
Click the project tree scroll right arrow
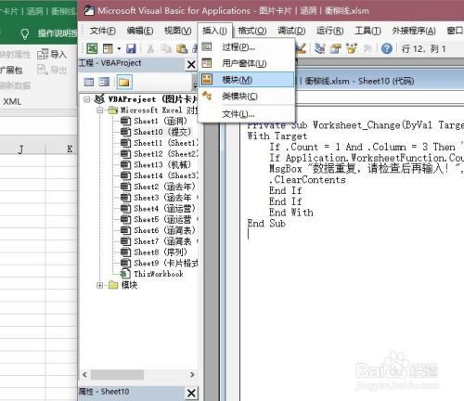192,375
